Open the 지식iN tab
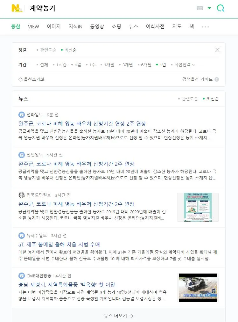This screenshot has width=238, height=322. pos(75,26)
